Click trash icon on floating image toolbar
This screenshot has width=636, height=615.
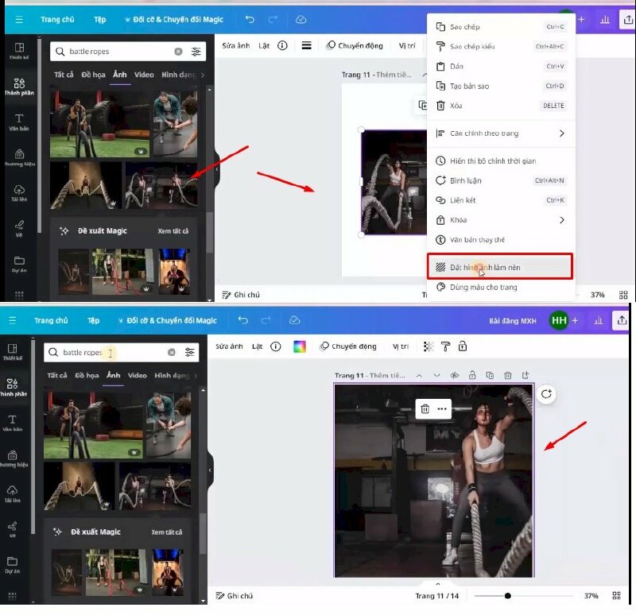(425, 409)
